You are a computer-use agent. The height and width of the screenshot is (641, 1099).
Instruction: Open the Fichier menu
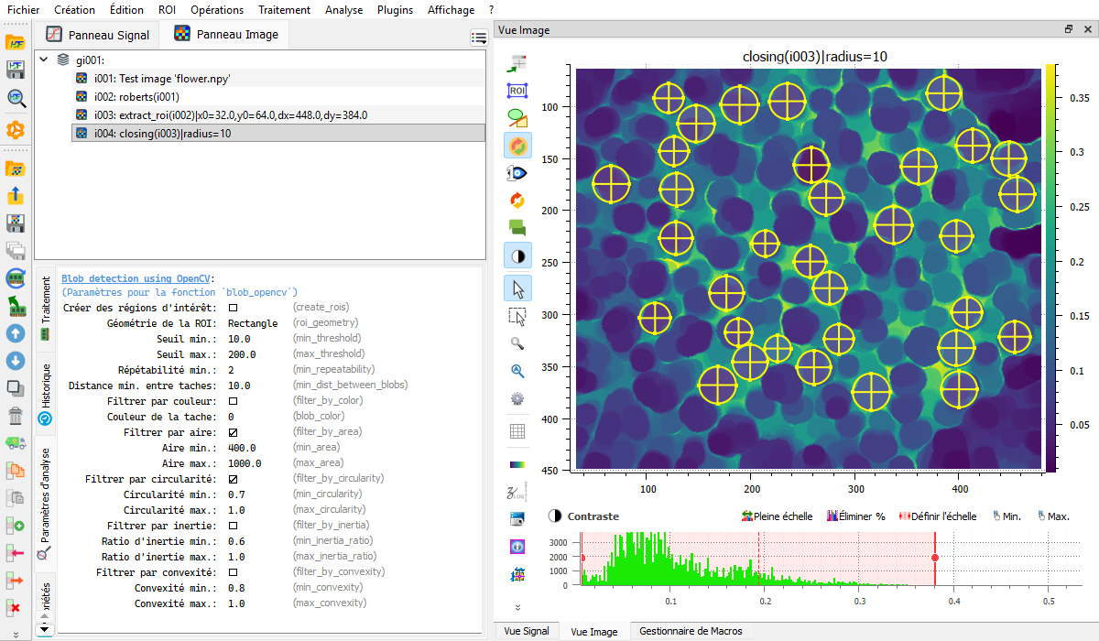tap(23, 10)
